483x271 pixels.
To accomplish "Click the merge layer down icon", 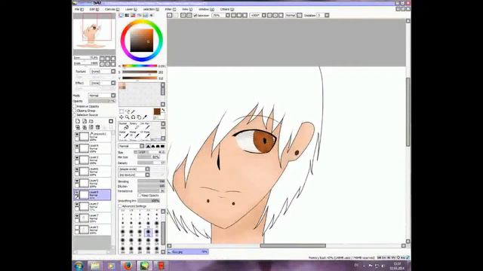I will pyautogui.click(x=85, y=127).
